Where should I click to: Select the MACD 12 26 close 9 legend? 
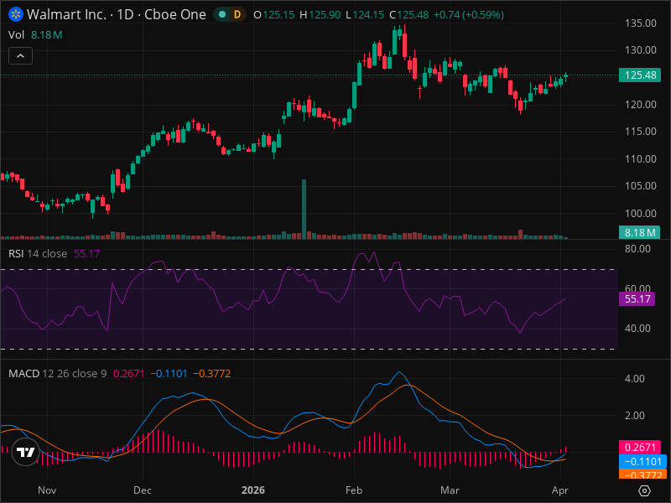119,373
